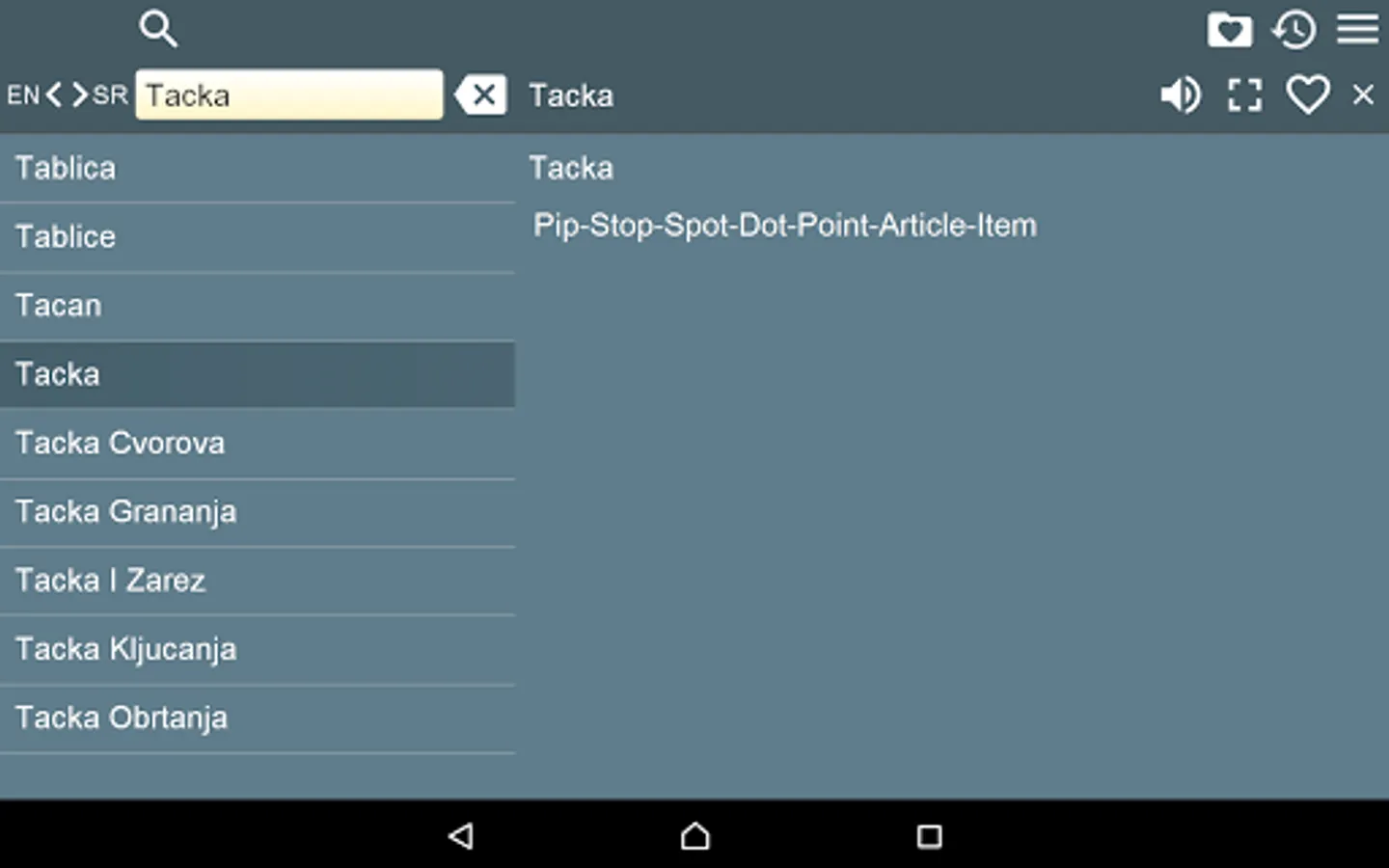Play pronunciation with the speaker icon
This screenshot has width=1389, height=868.
point(1181,95)
